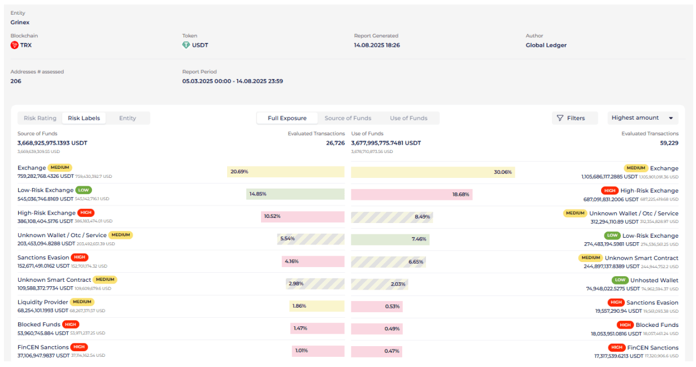This screenshot has width=696, height=367.
Task: Click the 30.06% Exchange use bar
Action: click(433, 172)
